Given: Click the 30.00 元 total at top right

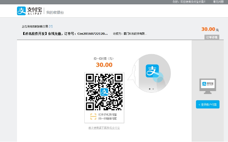Looking at the screenshot, I should pyautogui.click(x=209, y=29).
